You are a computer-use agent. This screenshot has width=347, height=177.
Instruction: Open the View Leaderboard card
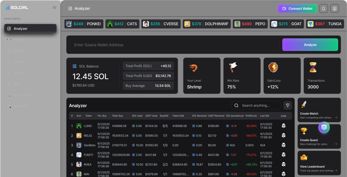pos(319,163)
